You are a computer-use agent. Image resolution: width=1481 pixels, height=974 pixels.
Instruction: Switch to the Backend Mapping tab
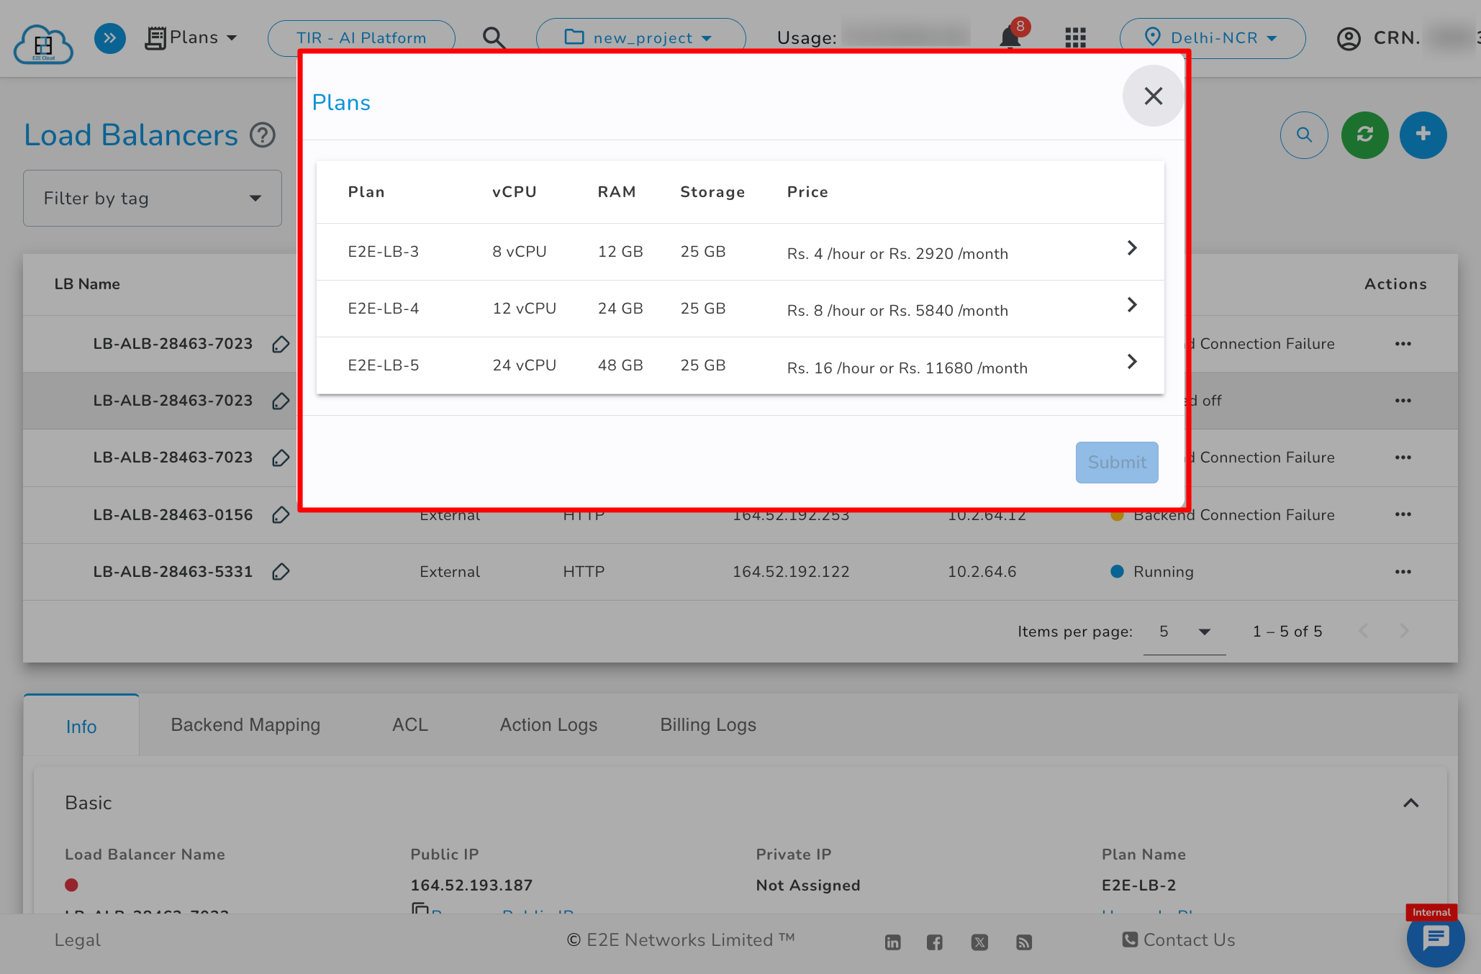click(245, 725)
